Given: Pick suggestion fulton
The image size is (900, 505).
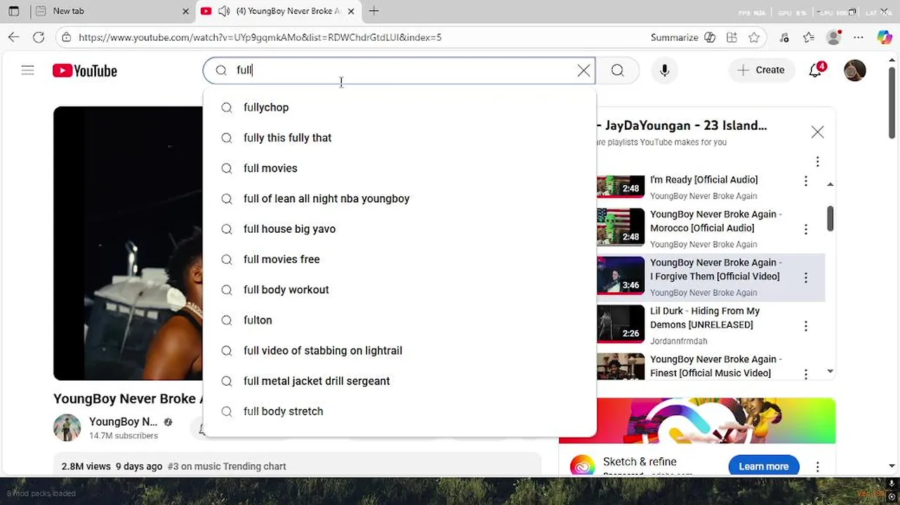Looking at the screenshot, I should coord(399,320).
